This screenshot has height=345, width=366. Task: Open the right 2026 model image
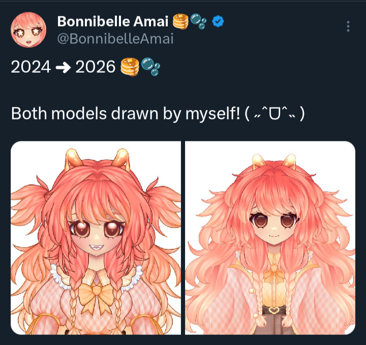coord(270,238)
